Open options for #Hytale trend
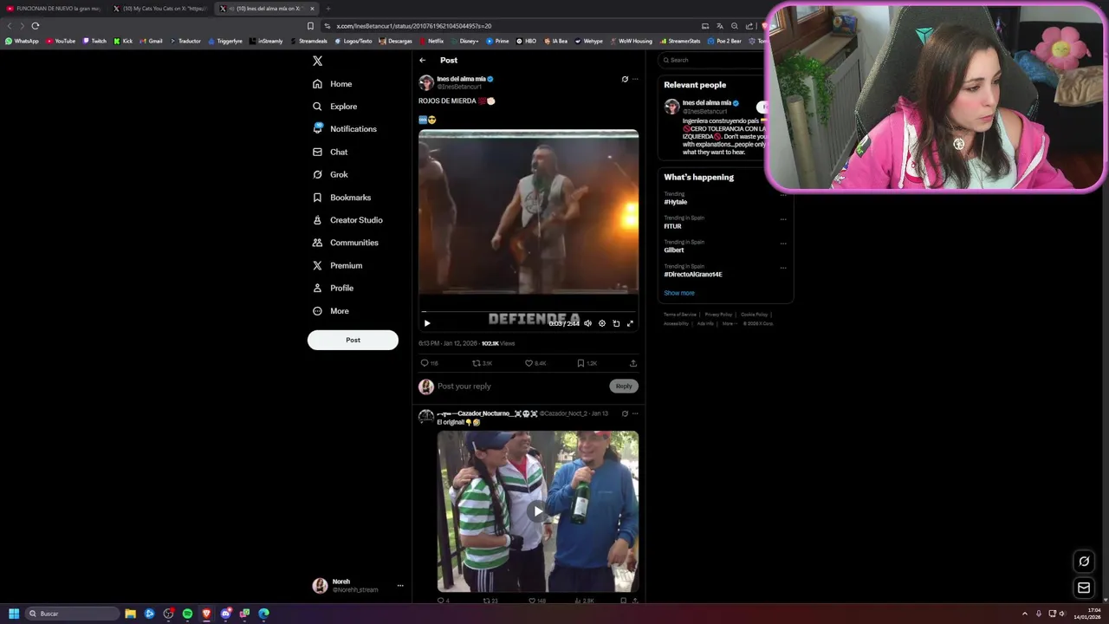The height and width of the screenshot is (624, 1109). 783,195
